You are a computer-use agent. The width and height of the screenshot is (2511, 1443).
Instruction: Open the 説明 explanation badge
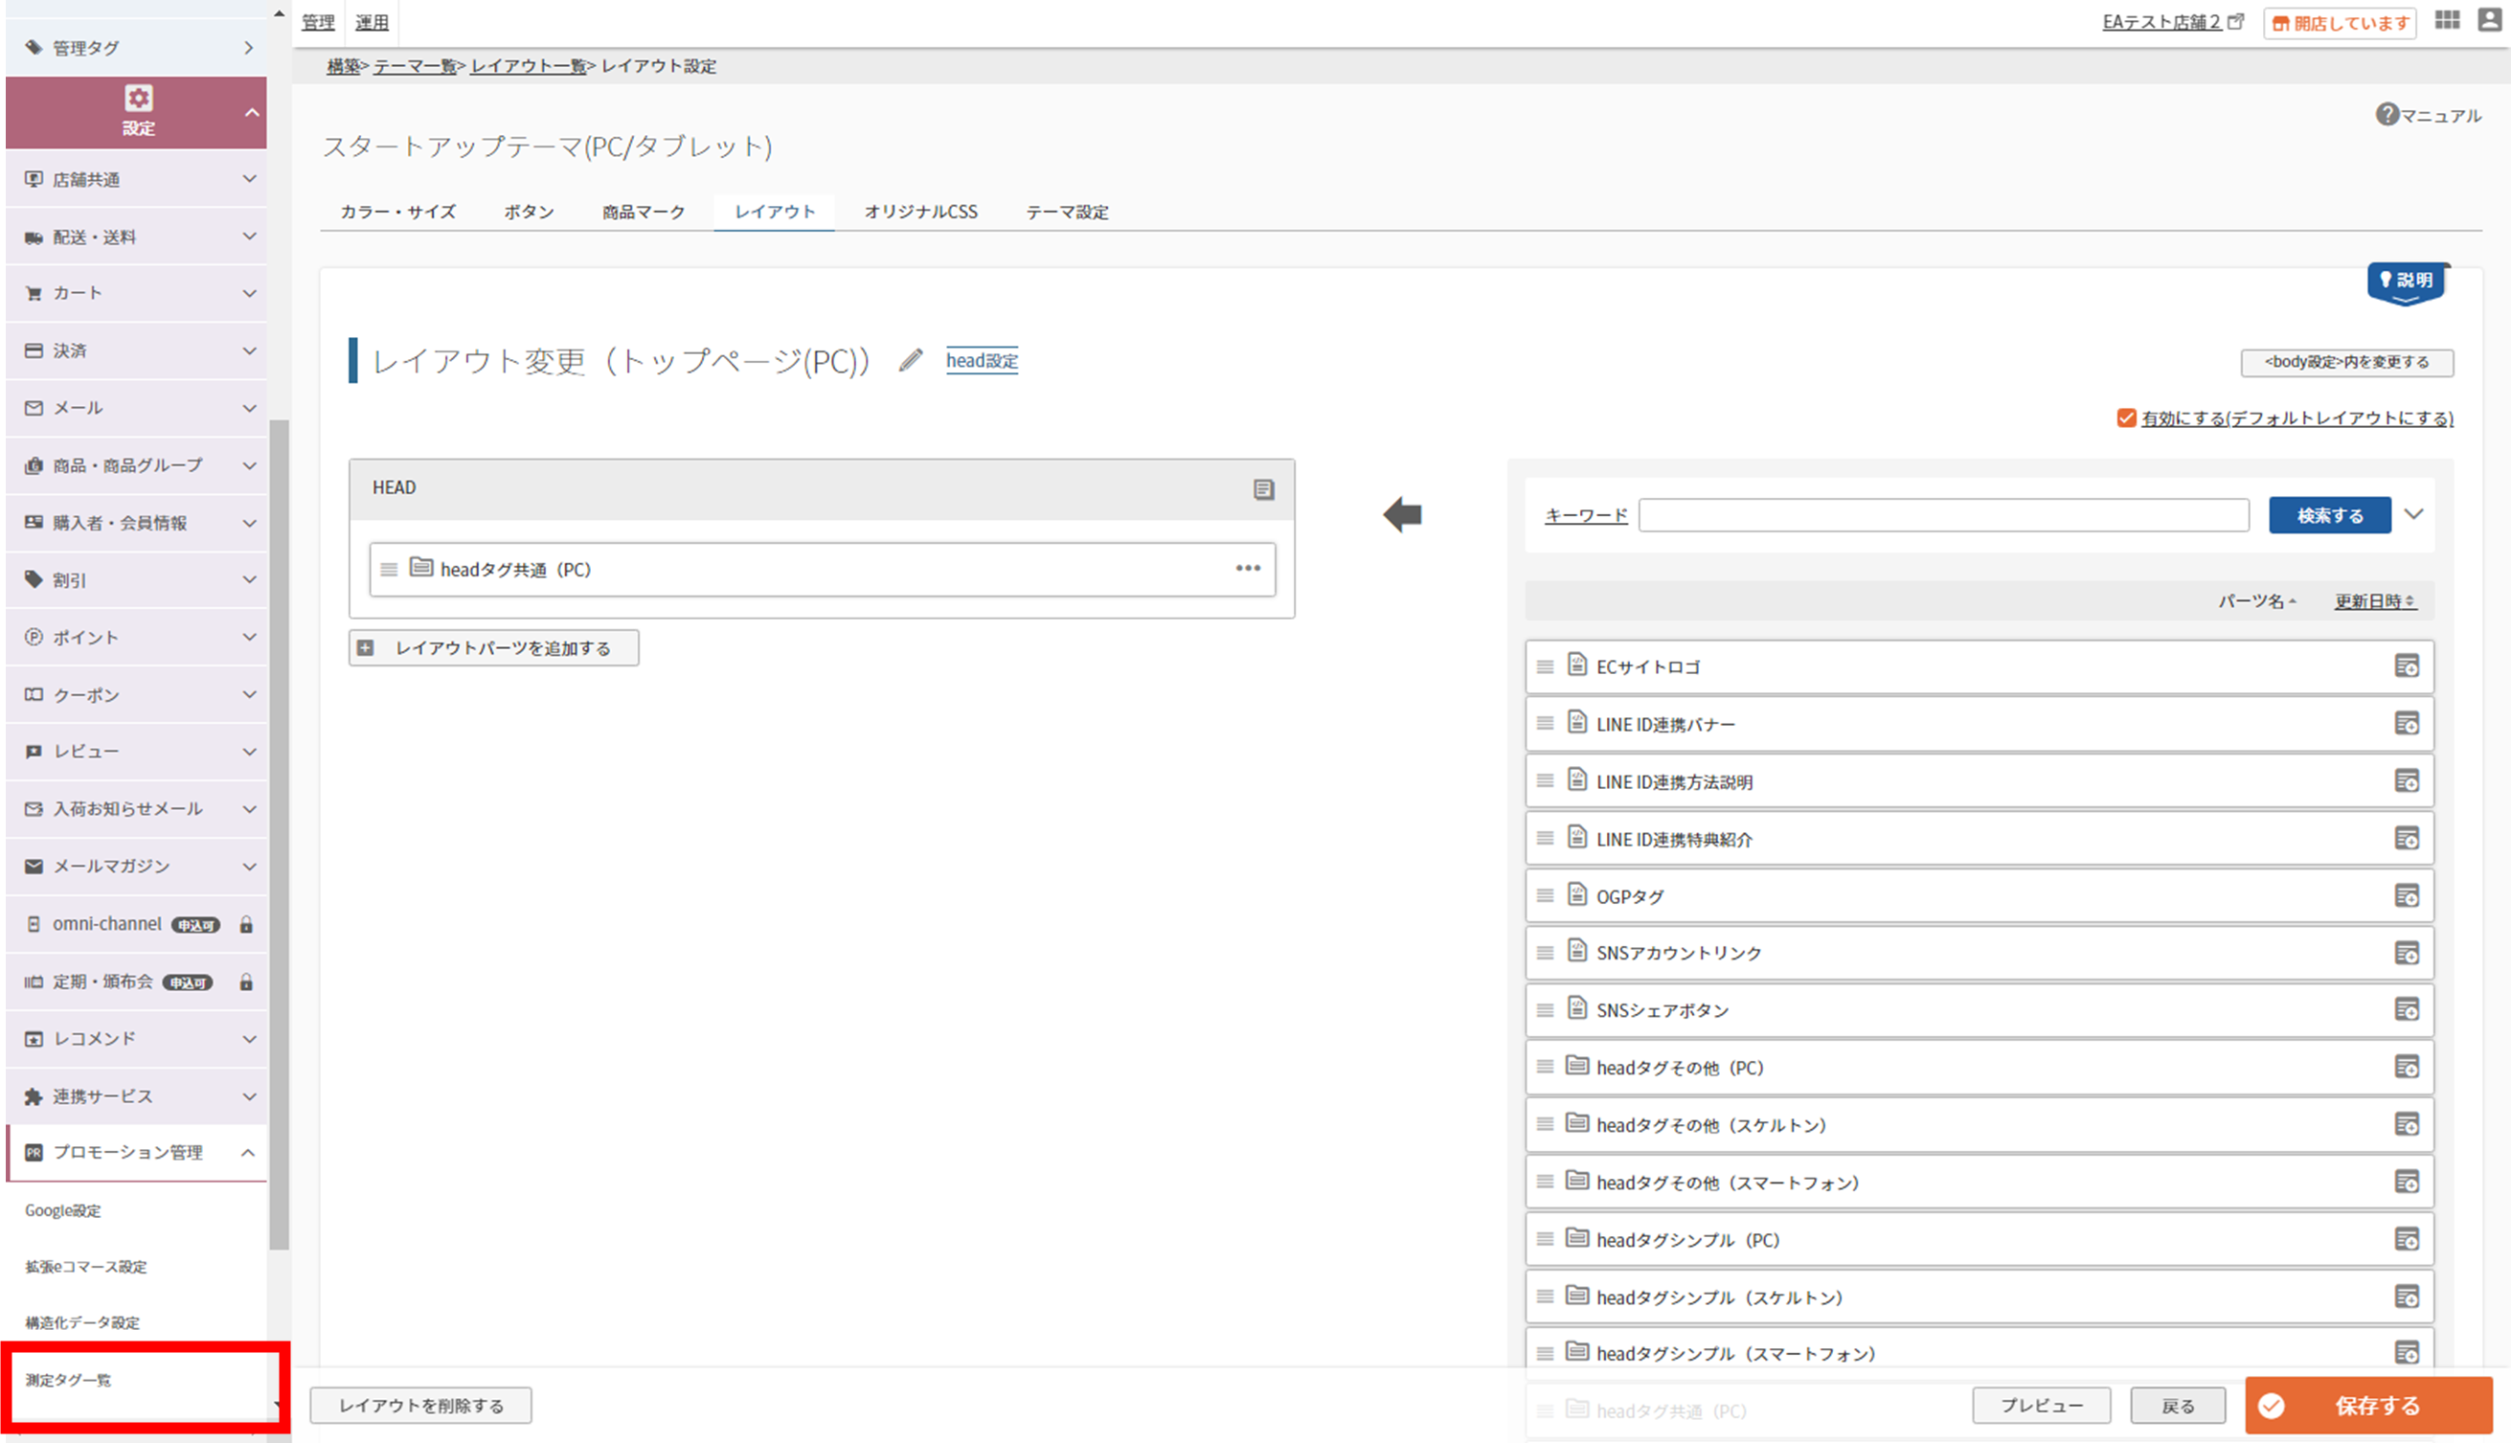[x=2405, y=283]
